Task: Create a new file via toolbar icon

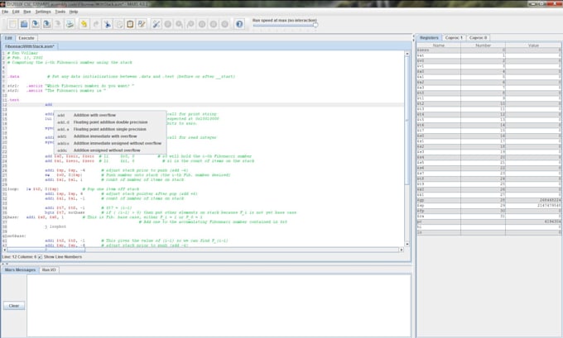Action: tap(13, 24)
